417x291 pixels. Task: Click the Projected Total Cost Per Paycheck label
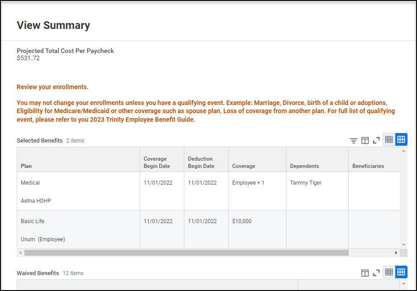click(x=65, y=51)
